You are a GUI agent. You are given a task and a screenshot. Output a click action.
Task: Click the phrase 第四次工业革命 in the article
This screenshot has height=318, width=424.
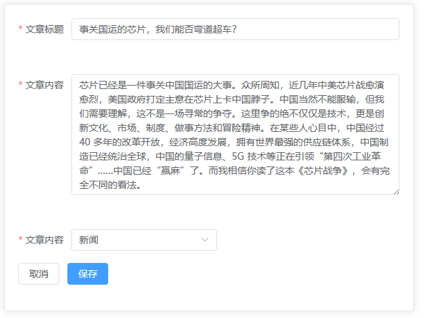(x=353, y=156)
